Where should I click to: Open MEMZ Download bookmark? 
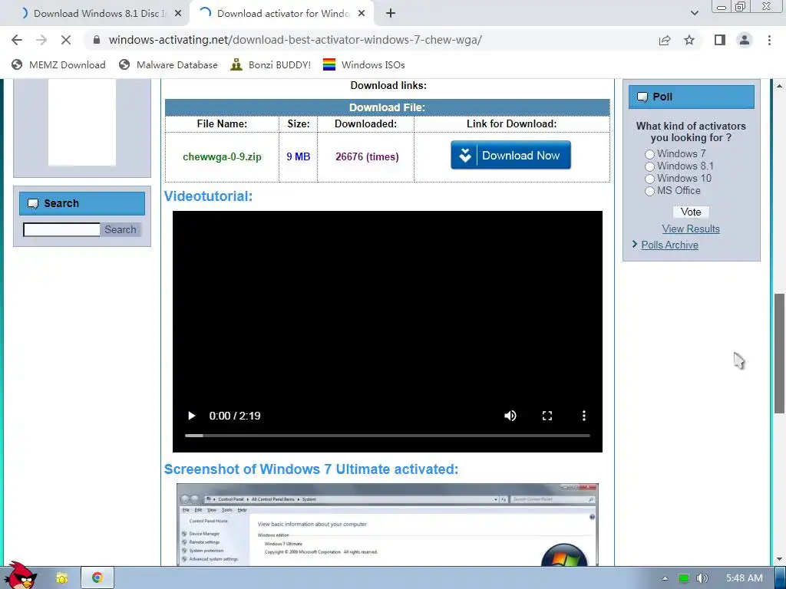pos(58,64)
